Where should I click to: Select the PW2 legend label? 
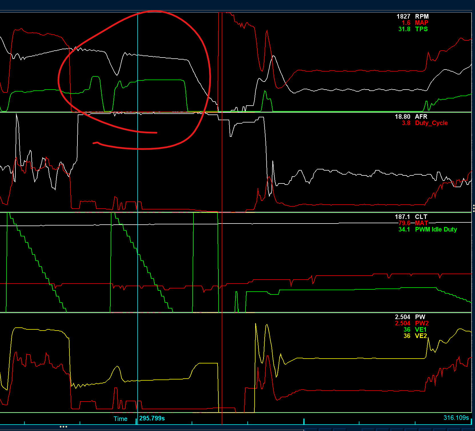pyautogui.click(x=422, y=323)
